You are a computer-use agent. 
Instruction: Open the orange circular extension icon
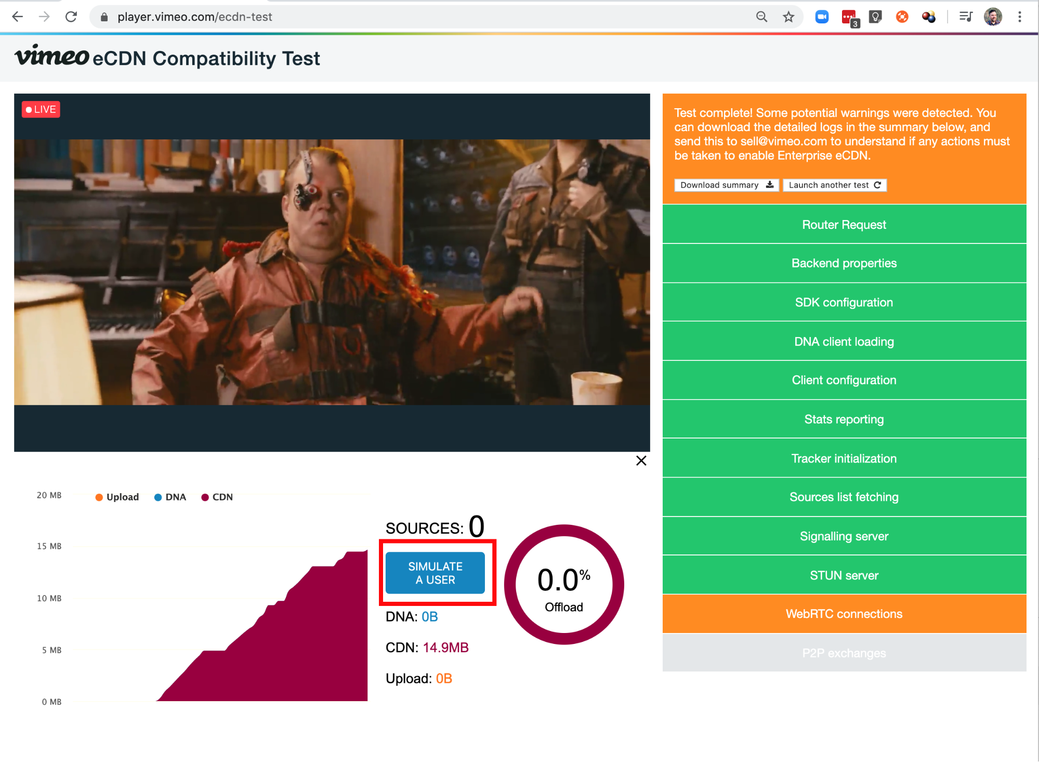click(x=902, y=17)
